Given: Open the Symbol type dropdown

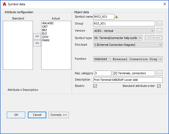Looking at the screenshot, I should click(x=140, y=38).
